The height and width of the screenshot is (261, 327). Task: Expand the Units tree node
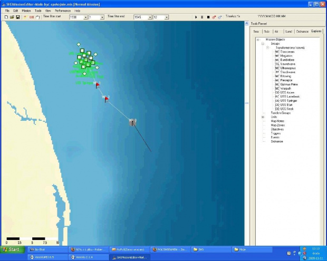pyautogui.click(x=263, y=117)
